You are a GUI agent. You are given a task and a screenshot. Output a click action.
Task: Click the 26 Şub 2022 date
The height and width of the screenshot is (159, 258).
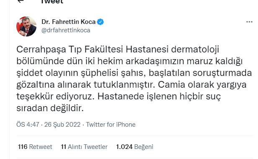pos(62,125)
